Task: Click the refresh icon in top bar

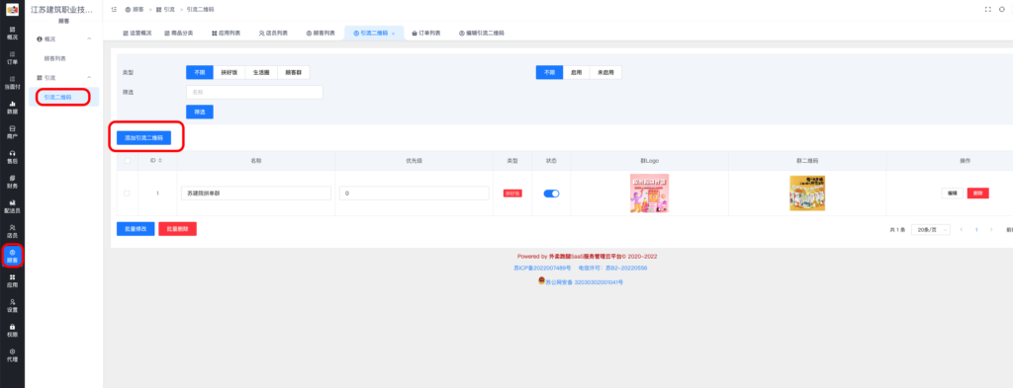Action: tap(1002, 10)
